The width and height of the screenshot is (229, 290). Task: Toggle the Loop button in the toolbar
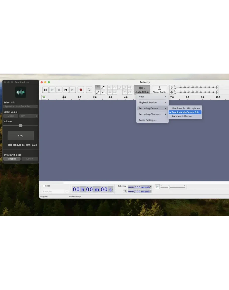click(89, 90)
